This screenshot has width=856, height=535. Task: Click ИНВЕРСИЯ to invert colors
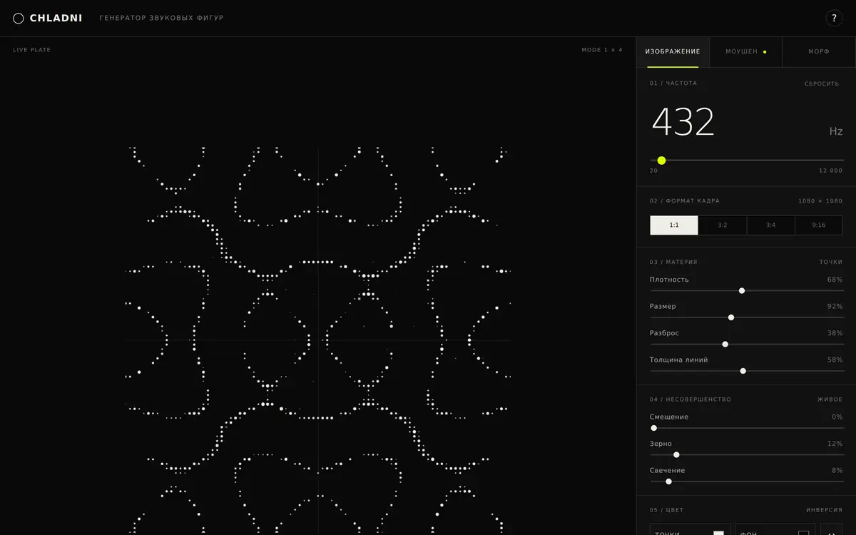point(825,510)
